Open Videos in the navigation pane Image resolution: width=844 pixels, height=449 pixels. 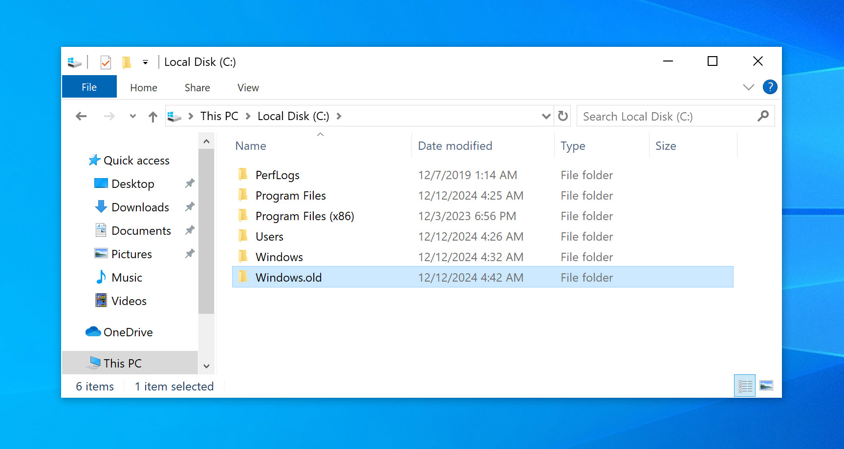click(129, 301)
